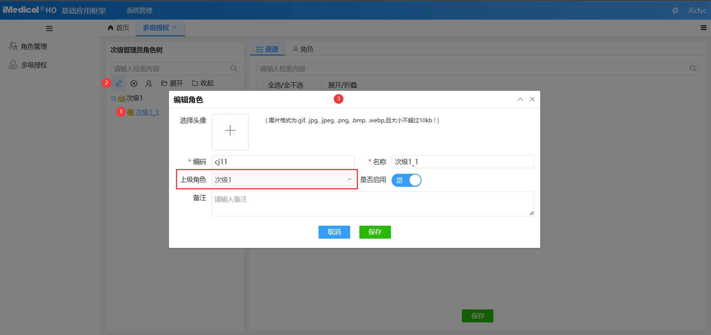Click the 备注 remarks input field

(371, 203)
